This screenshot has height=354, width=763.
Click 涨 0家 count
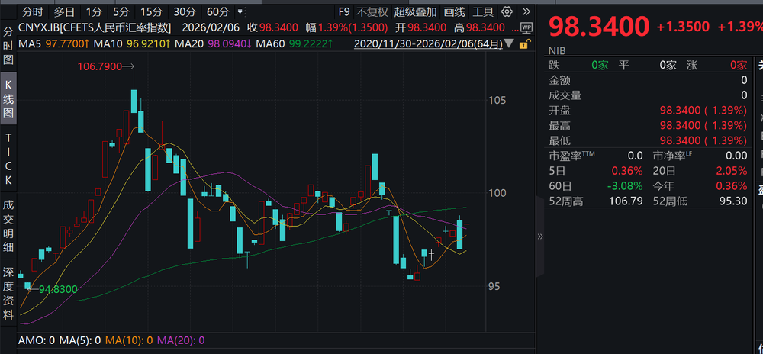click(739, 66)
